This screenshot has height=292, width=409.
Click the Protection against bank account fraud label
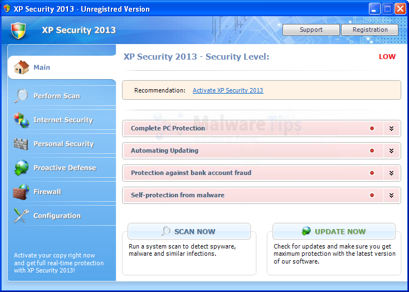[x=191, y=173]
